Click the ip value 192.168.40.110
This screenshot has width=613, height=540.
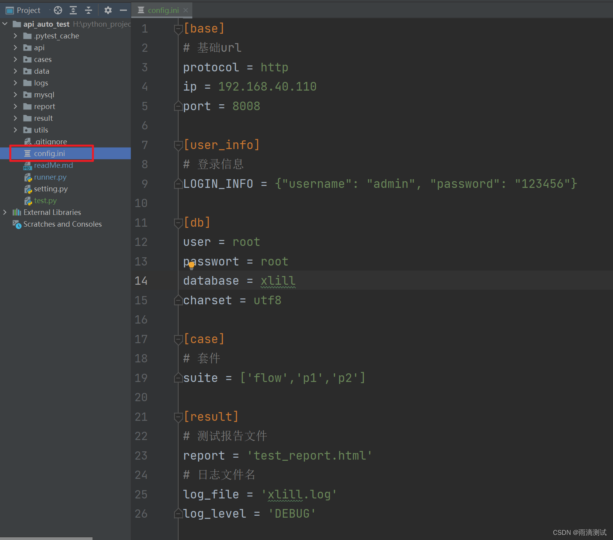(267, 87)
